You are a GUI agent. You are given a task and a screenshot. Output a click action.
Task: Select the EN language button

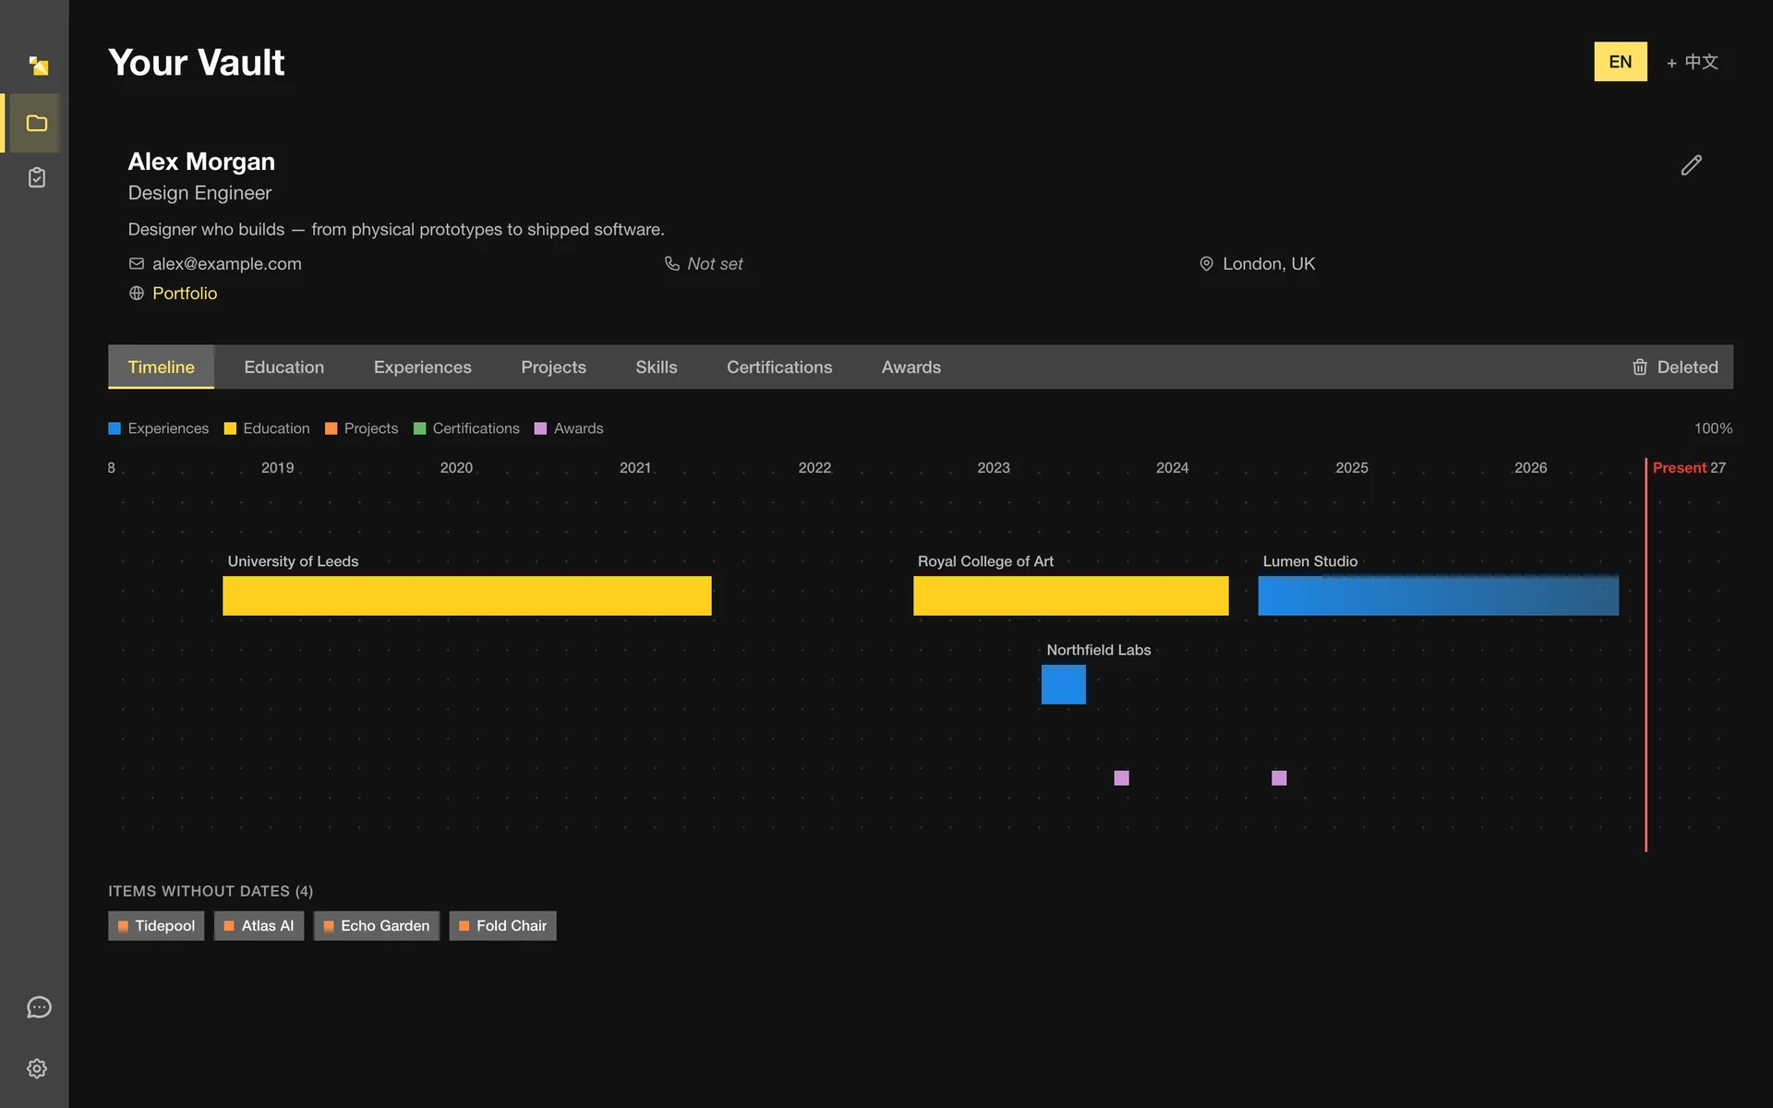point(1621,62)
